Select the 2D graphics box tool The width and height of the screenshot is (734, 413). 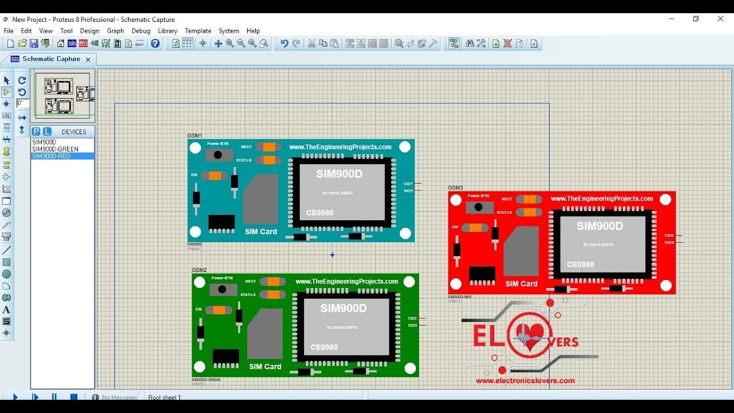click(6, 262)
